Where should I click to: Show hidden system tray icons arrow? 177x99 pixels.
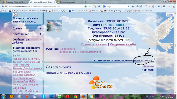[150, 96]
